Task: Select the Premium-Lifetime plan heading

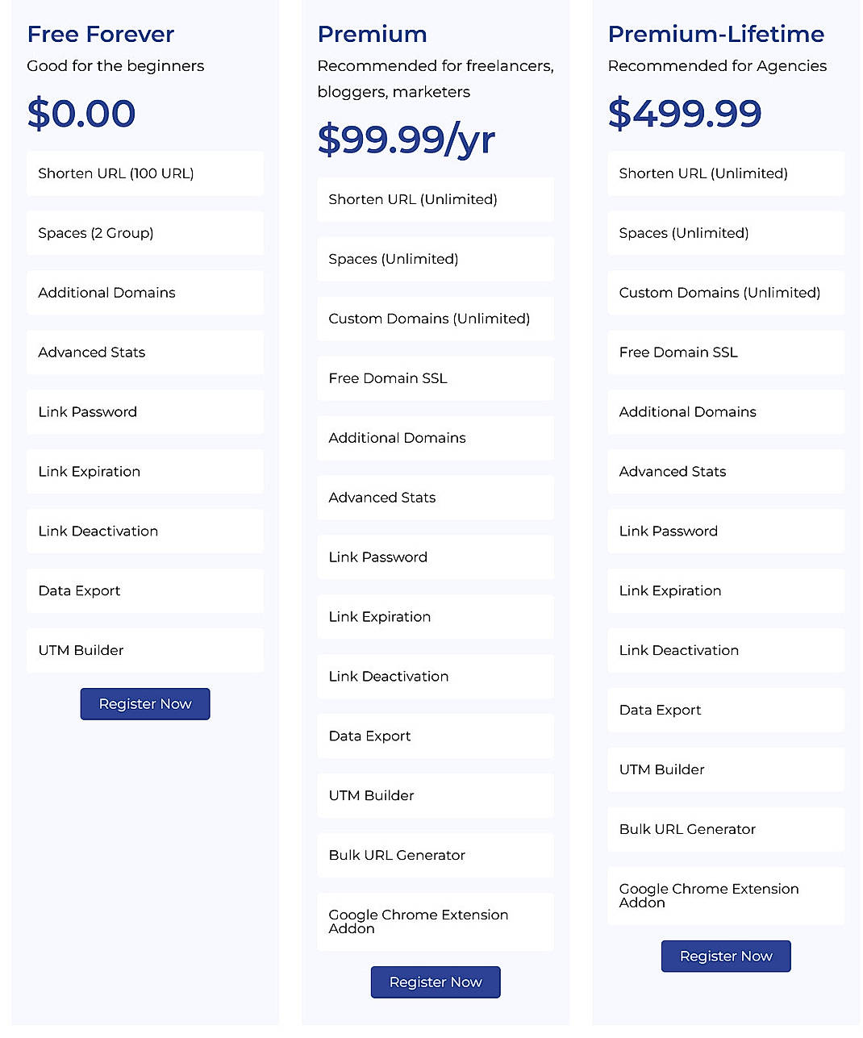Action: (715, 34)
